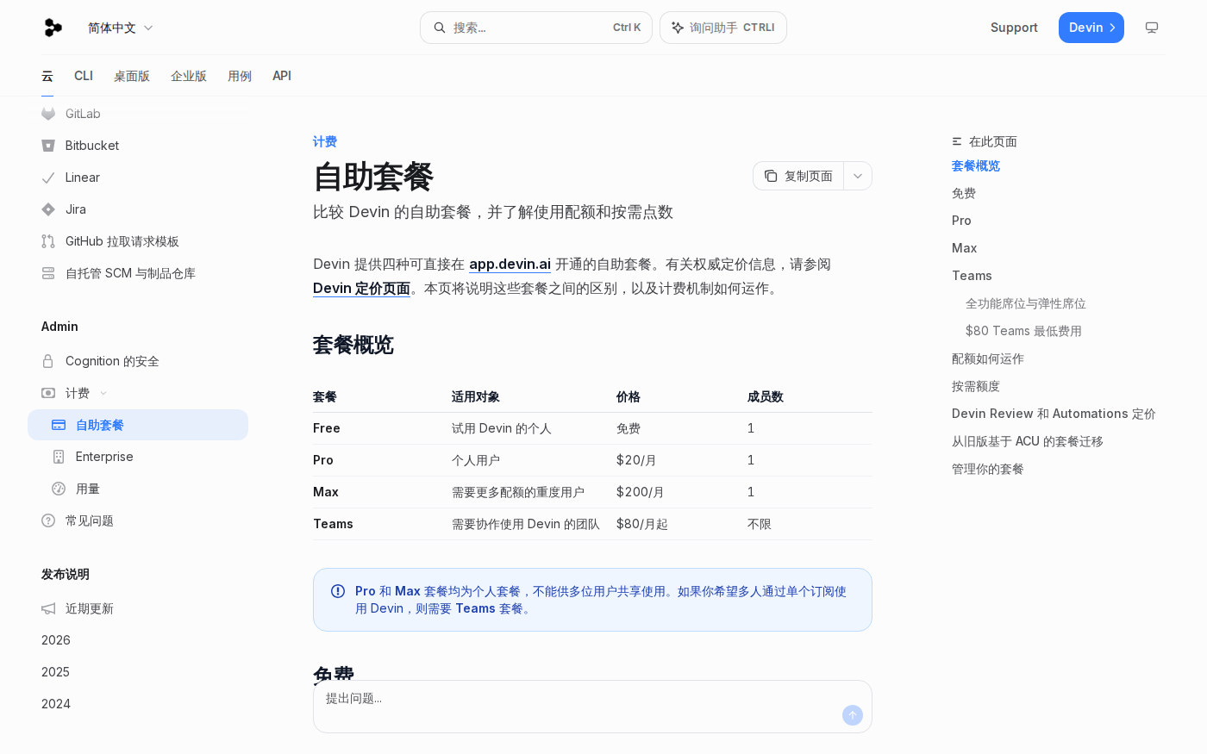Click the 在此页面 list icon
1207x754 pixels.
point(957,141)
